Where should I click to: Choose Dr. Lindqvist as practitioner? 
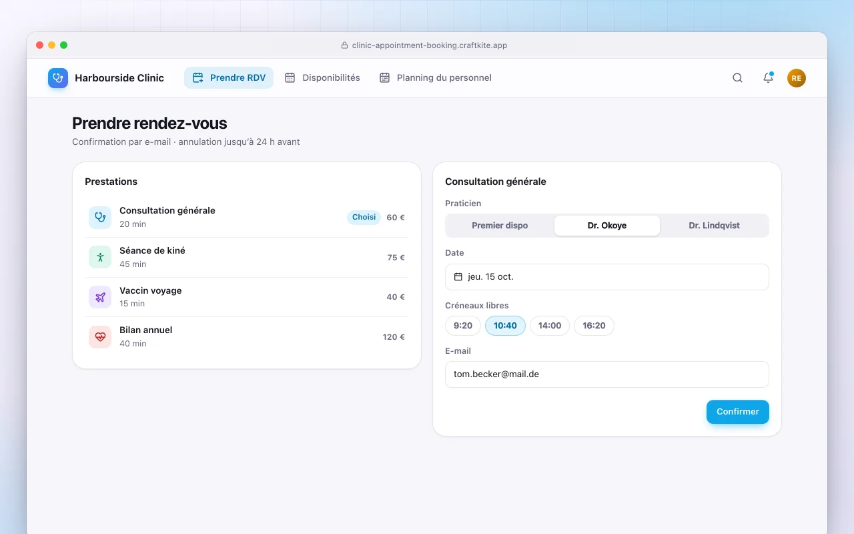[x=714, y=226]
